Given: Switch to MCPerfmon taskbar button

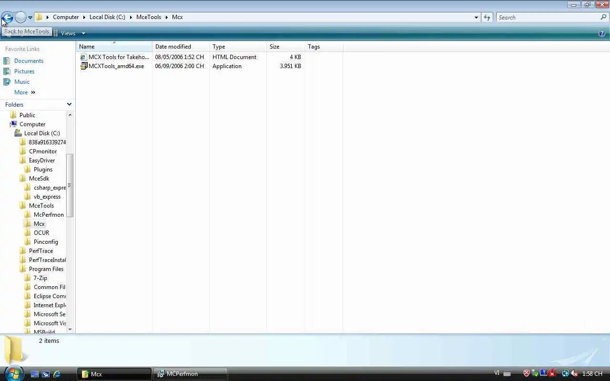Looking at the screenshot, I should 191,374.
